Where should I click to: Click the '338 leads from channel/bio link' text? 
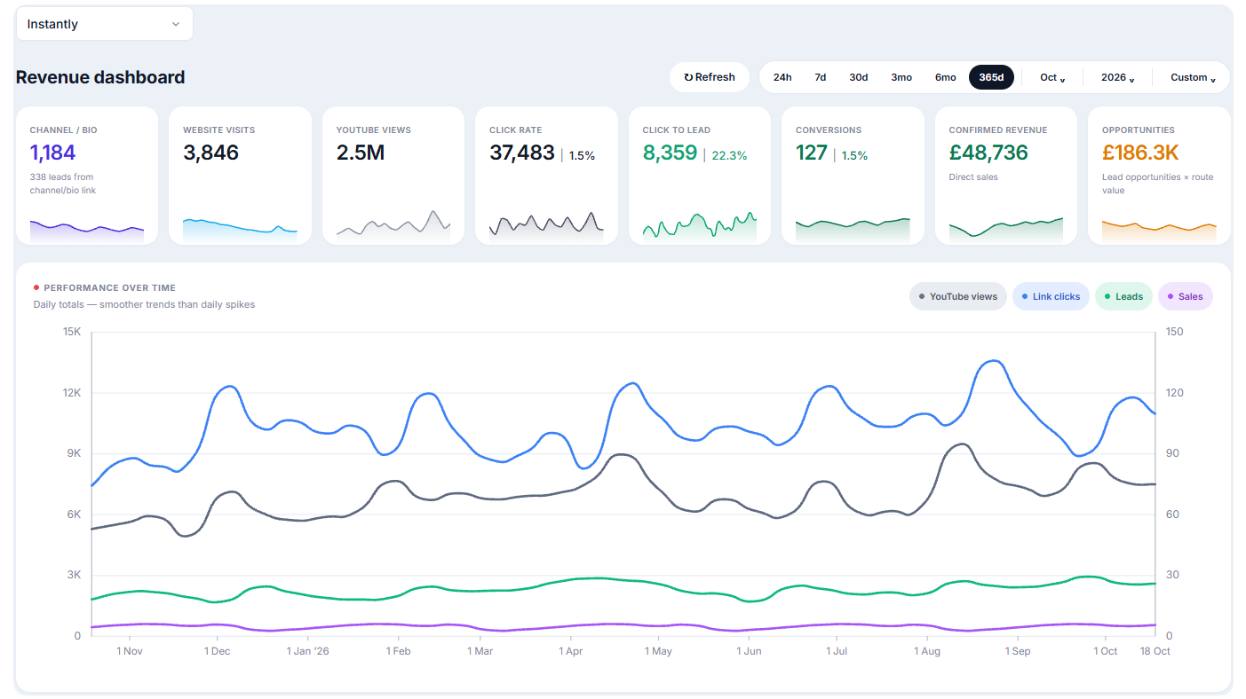pos(62,184)
